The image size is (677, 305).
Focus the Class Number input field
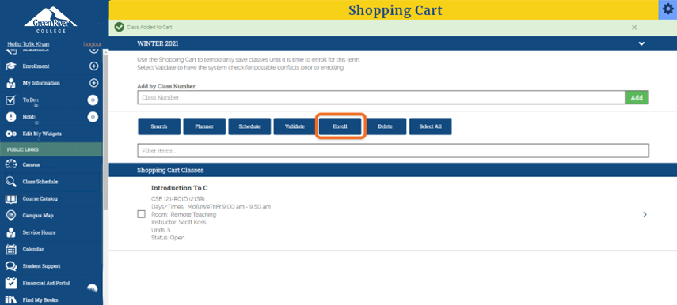coord(381,98)
